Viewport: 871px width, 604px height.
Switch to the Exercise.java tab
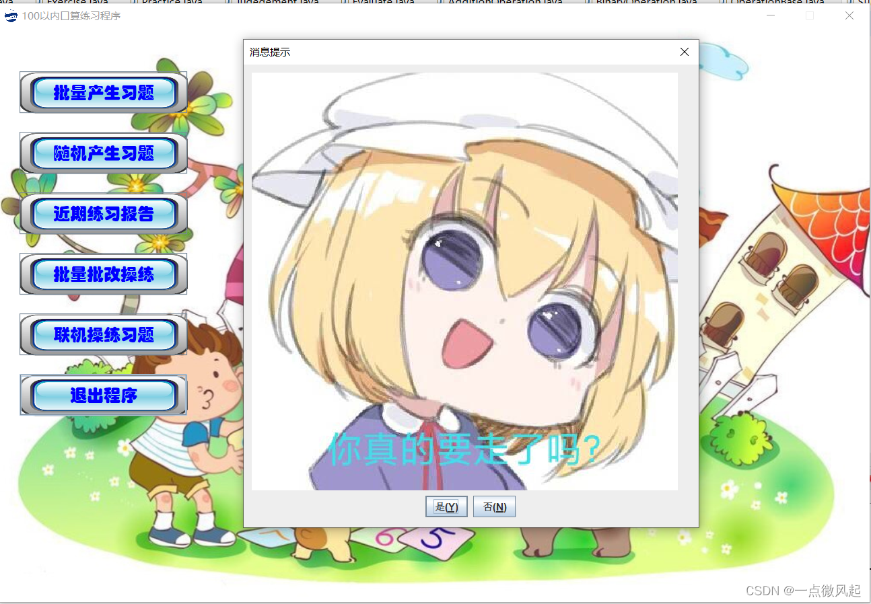click(79, 2)
